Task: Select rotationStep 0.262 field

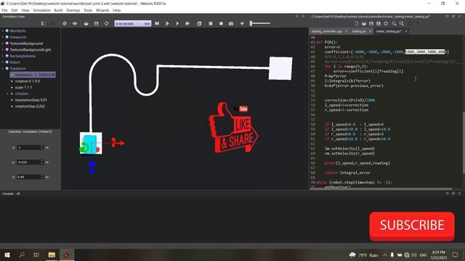Action: [x=30, y=107]
